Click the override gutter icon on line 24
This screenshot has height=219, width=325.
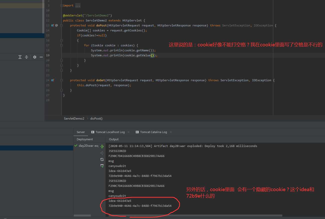(52, 80)
